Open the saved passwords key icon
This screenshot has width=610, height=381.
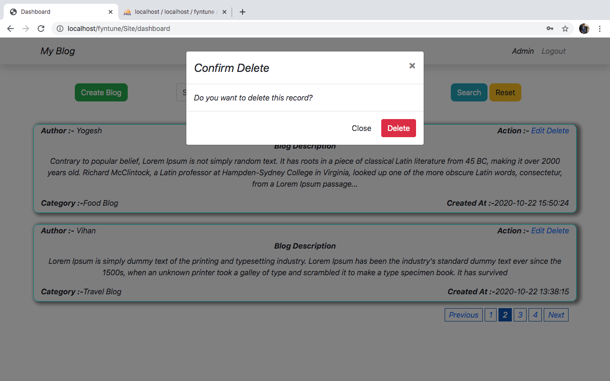click(550, 29)
